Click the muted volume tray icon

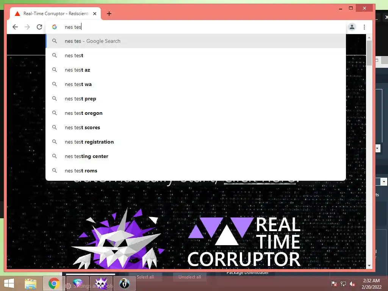[352, 283]
